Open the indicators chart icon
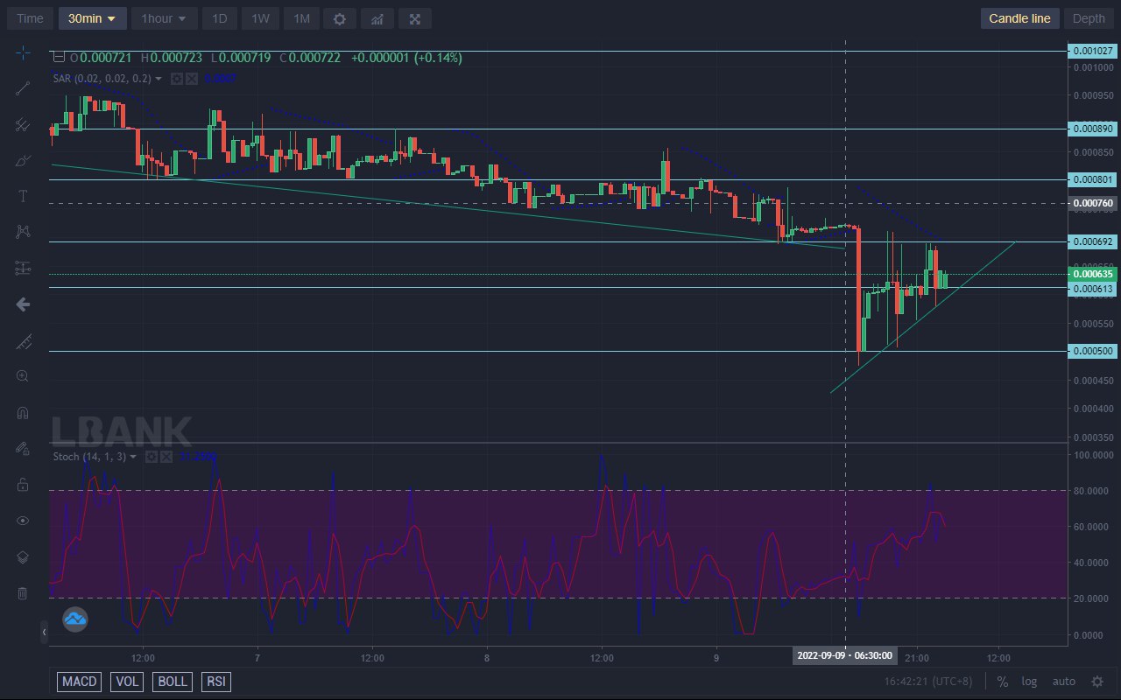The width and height of the screenshot is (1121, 700). coord(377,18)
